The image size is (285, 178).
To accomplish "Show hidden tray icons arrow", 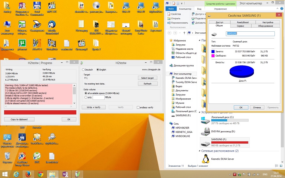I will [230, 175].
